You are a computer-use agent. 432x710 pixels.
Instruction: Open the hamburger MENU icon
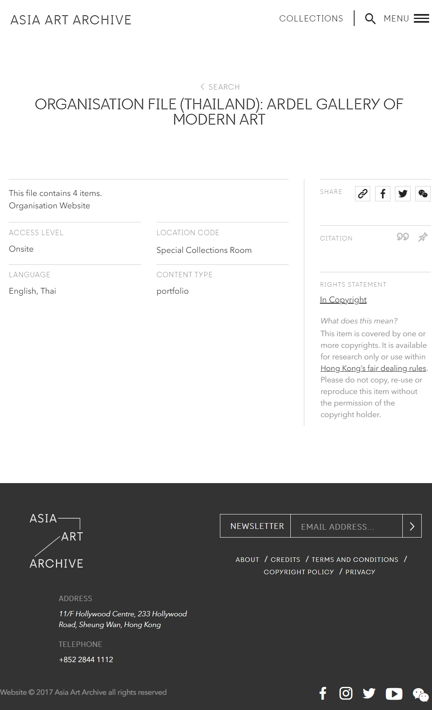(421, 19)
